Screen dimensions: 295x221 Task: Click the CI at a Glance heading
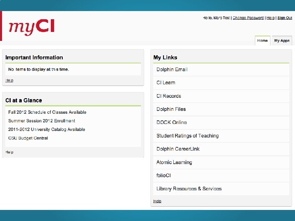[x=24, y=100]
